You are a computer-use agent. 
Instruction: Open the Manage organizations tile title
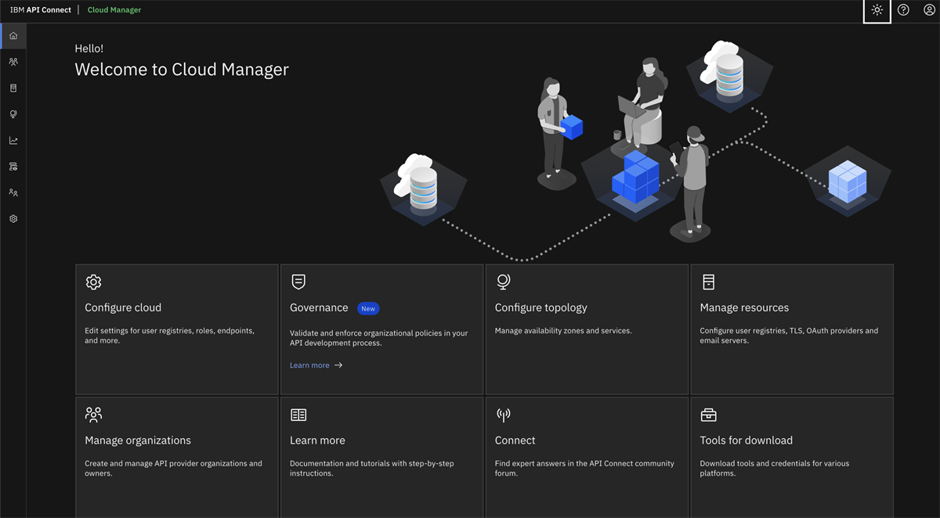[138, 441]
